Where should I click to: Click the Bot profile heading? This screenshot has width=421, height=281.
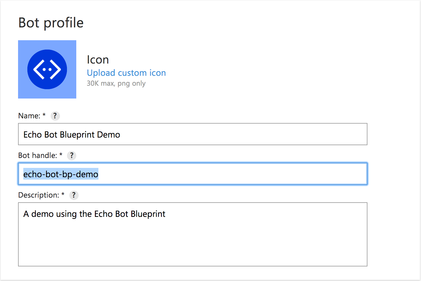pos(51,23)
